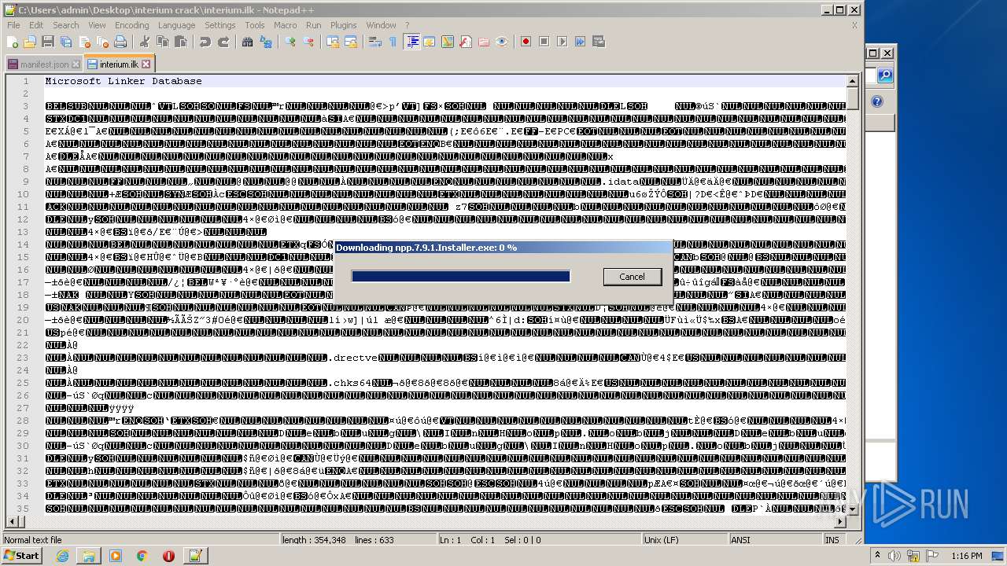Open the Macro menu
This screenshot has width=1007, height=566.
(x=285, y=25)
